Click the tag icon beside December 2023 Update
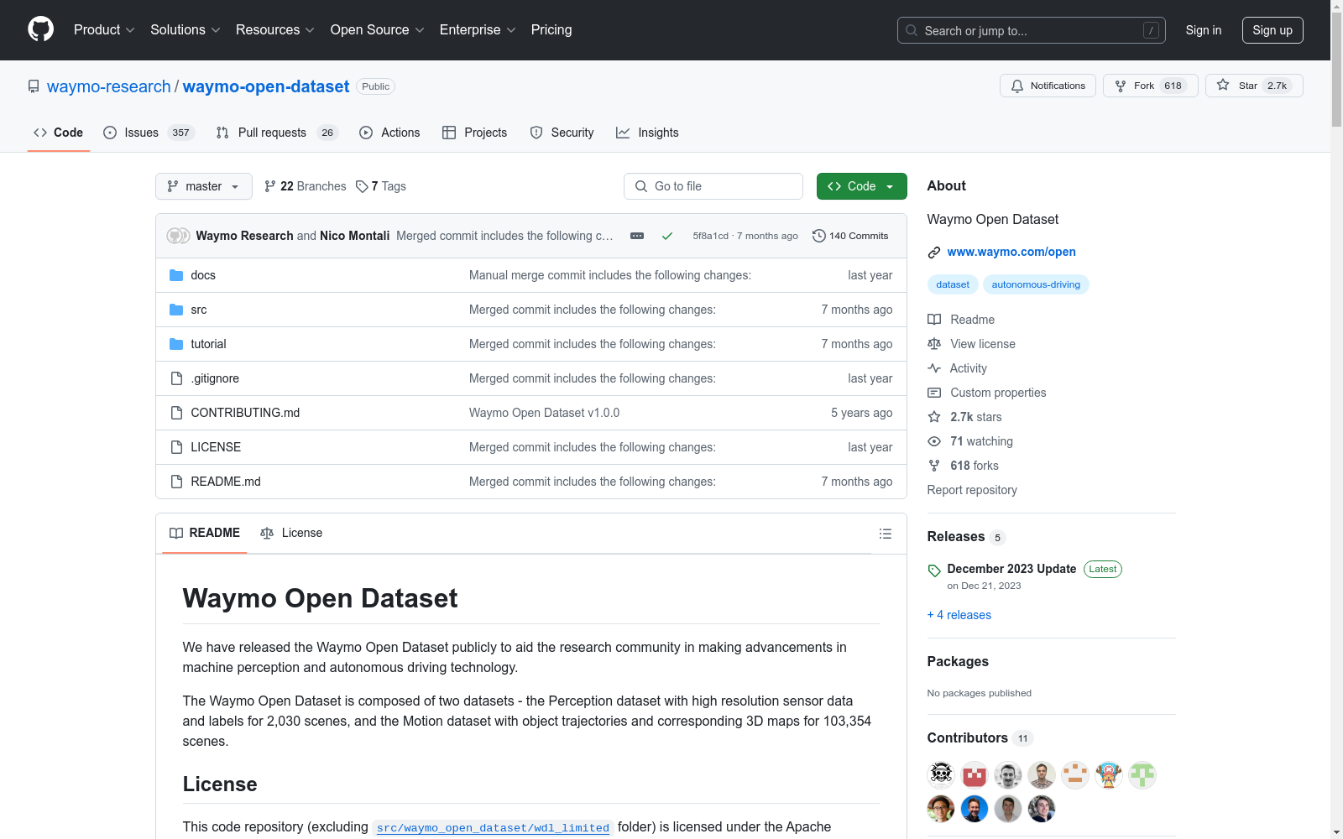The width and height of the screenshot is (1343, 839). [x=934, y=571]
